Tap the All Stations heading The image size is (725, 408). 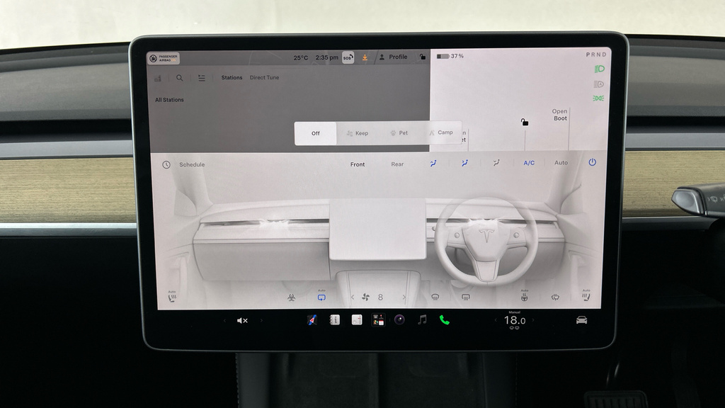tap(169, 100)
